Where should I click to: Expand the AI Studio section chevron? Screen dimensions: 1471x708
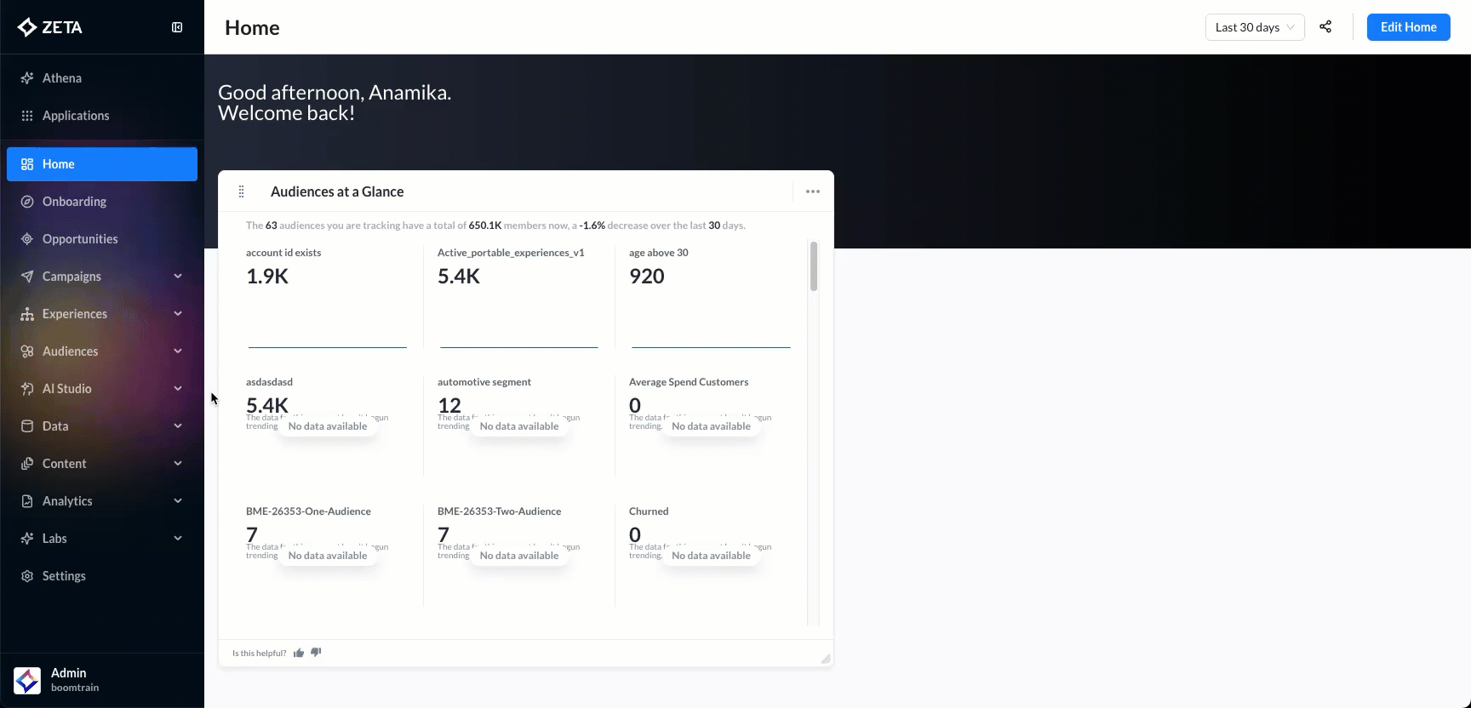pyautogui.click(x=178, y=389)
